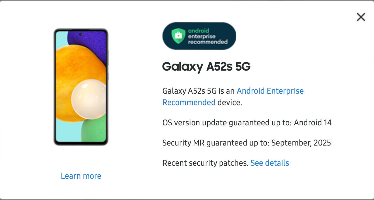Click the Galaxy A52s 5G heading

click(x=206, y=67)
